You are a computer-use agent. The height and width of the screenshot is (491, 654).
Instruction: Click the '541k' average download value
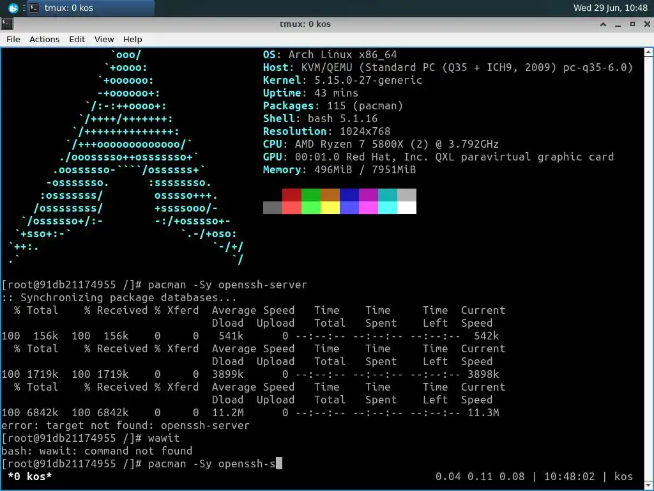231,336
